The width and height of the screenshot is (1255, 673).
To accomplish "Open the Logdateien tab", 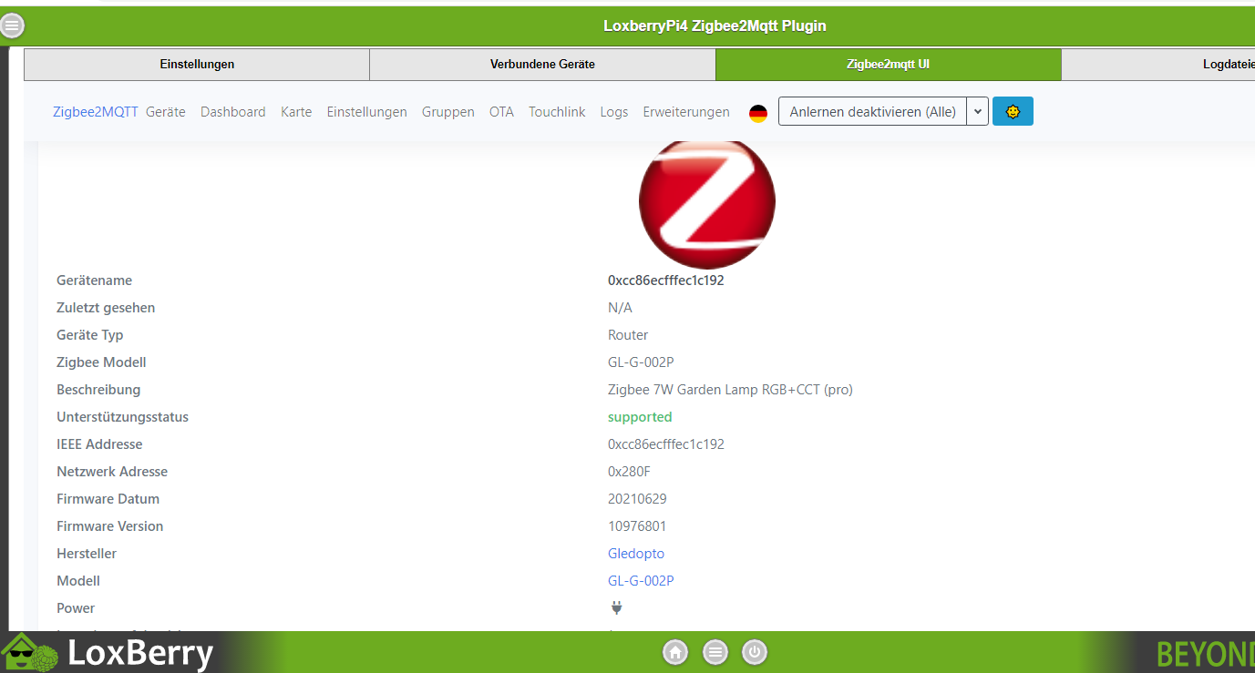I will click(1158, 65).
